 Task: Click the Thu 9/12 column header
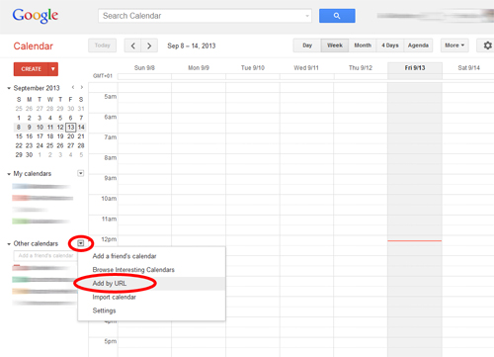361,68
